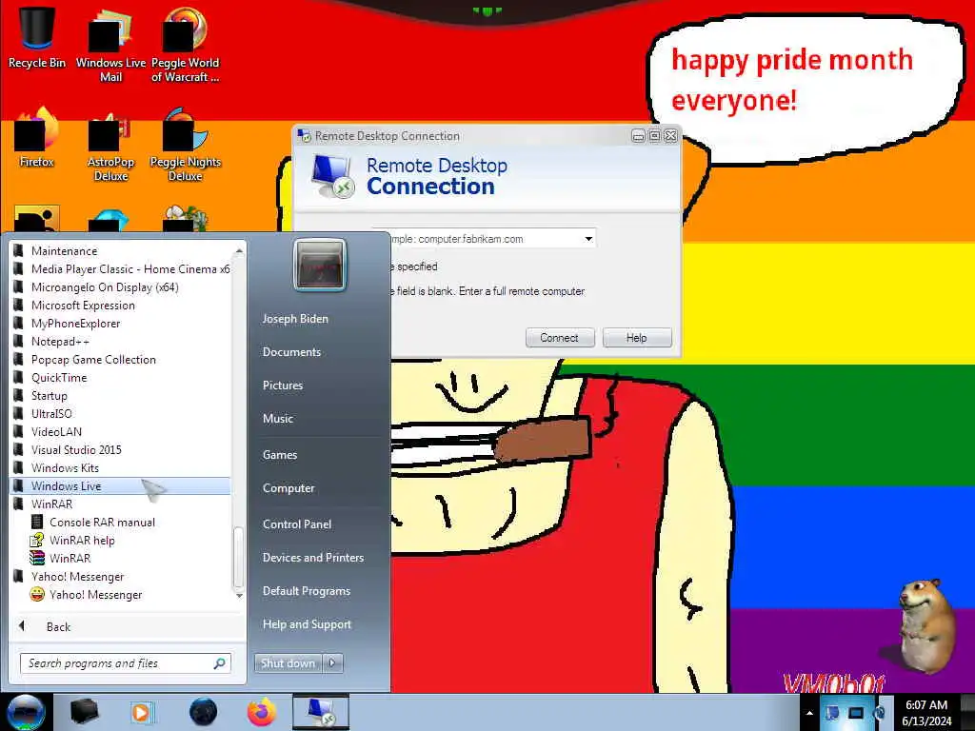
Task: Select Remote Desktop Connection taskbar button
Action: (x=321, y=712)
